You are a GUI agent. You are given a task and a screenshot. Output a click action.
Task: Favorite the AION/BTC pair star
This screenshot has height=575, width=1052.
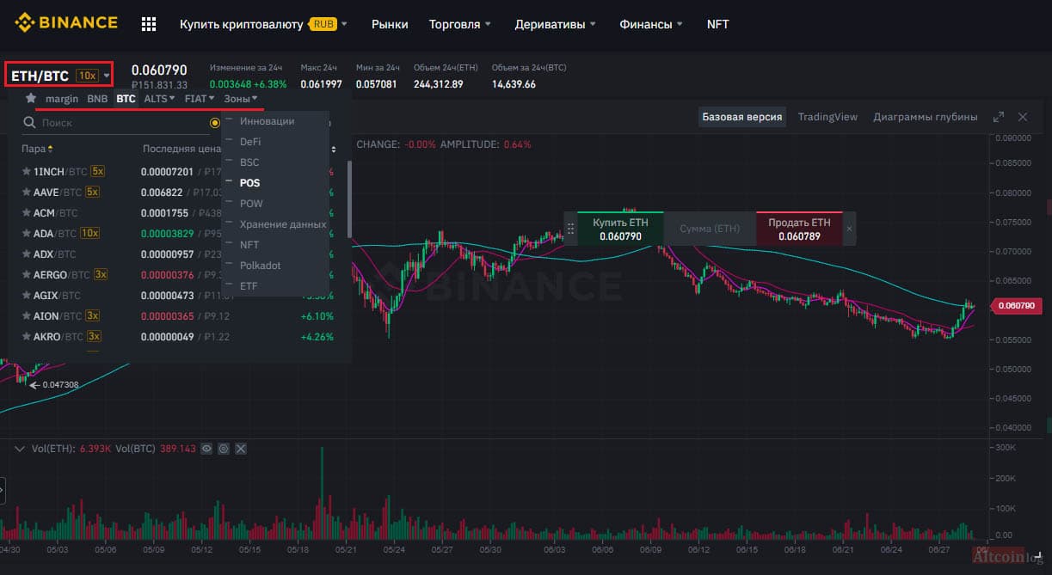click(x=26, y=315)
